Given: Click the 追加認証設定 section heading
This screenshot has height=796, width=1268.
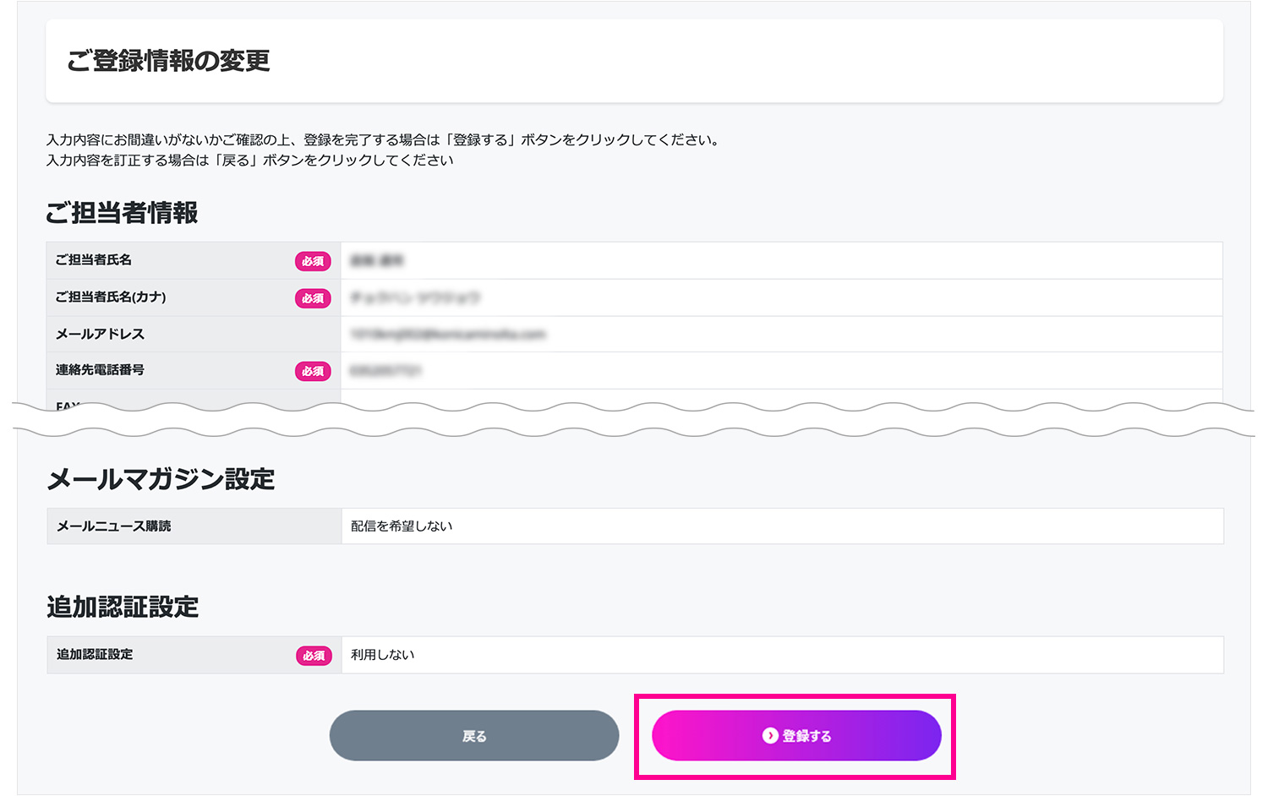Looking at the screenshot, I should pos(123,607).
